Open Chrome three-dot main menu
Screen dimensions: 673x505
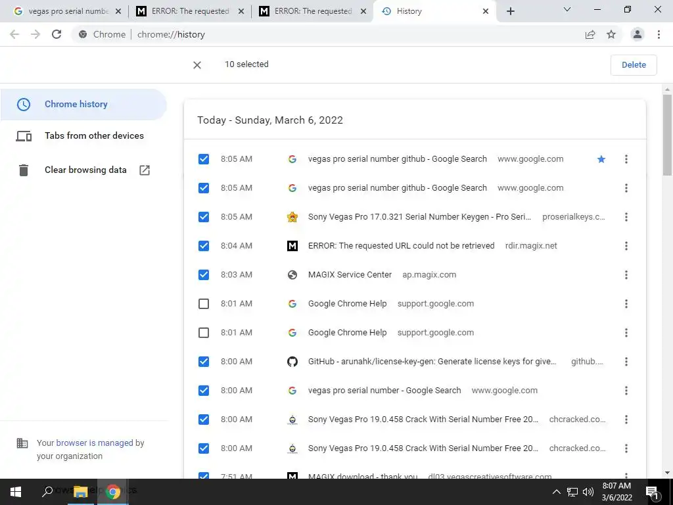tap(659, 34)
